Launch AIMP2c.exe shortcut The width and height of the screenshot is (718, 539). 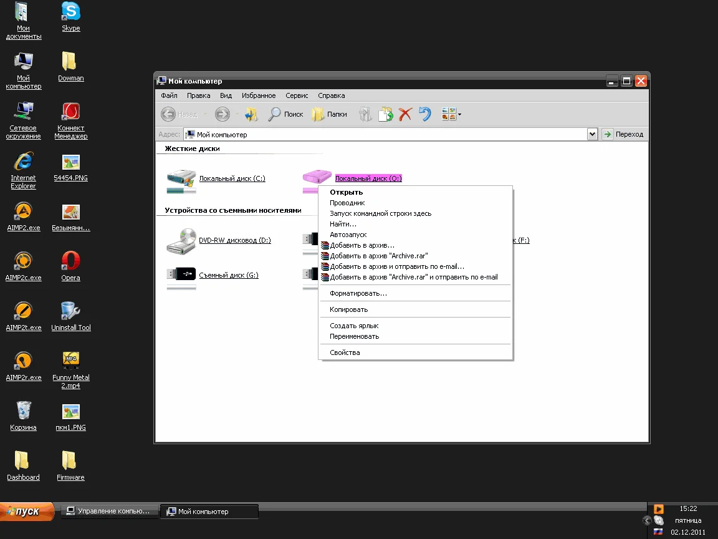point(23,266)
